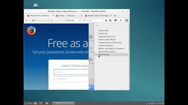Switch to the Mozilla Firefox Start Page tab

pyautogui.click(x=98, y=16)
